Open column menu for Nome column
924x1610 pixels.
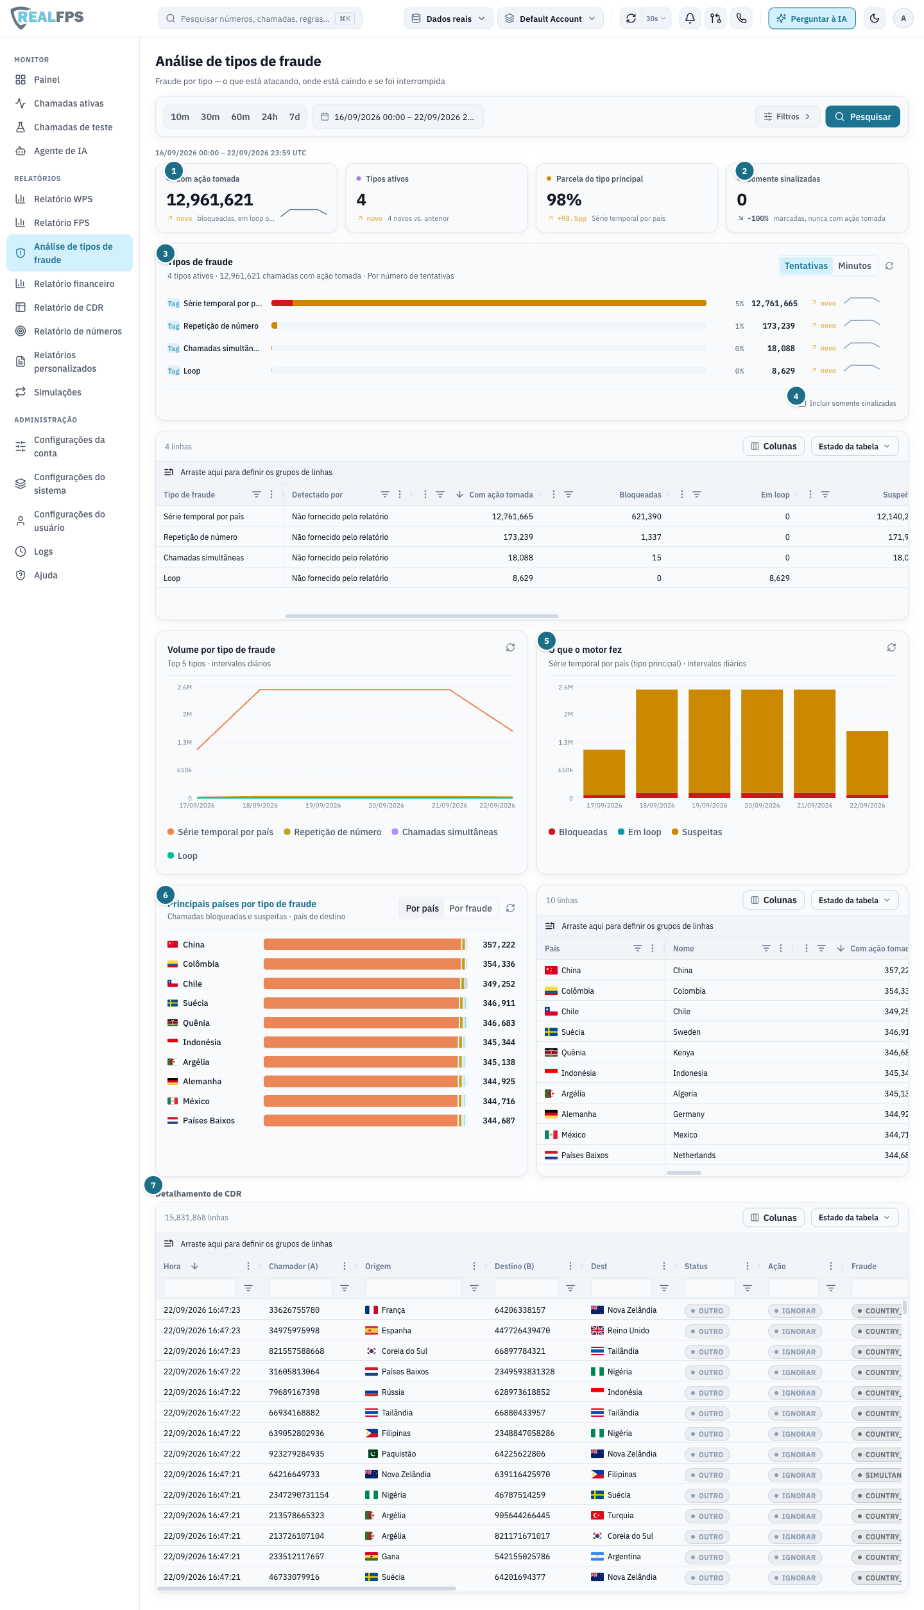tap(781, 949)
